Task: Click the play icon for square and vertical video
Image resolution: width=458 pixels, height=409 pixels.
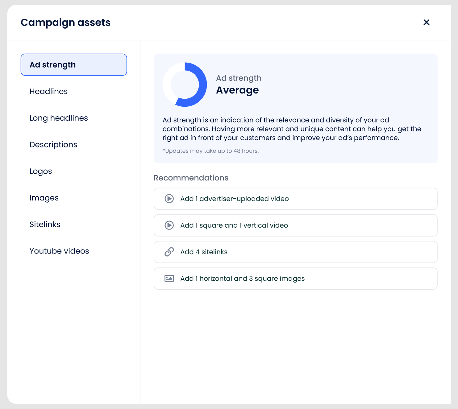Action: coord(169,225)
